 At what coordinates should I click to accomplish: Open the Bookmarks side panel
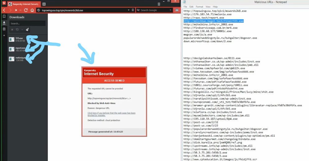(x=4, y=16)
